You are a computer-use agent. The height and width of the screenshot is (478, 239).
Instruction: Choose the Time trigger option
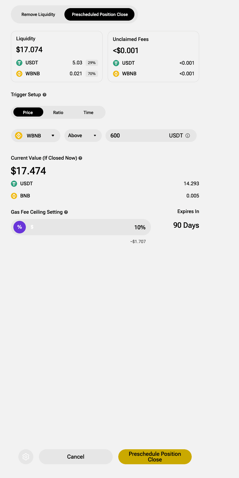click(x=88, y=112)
